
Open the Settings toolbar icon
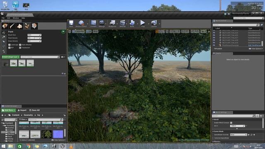point(102,24)
